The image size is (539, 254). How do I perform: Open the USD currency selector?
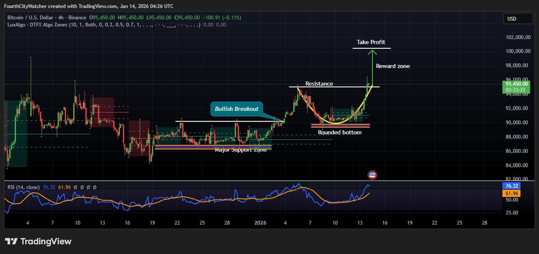pyautogui.click(x=518, y=18)
